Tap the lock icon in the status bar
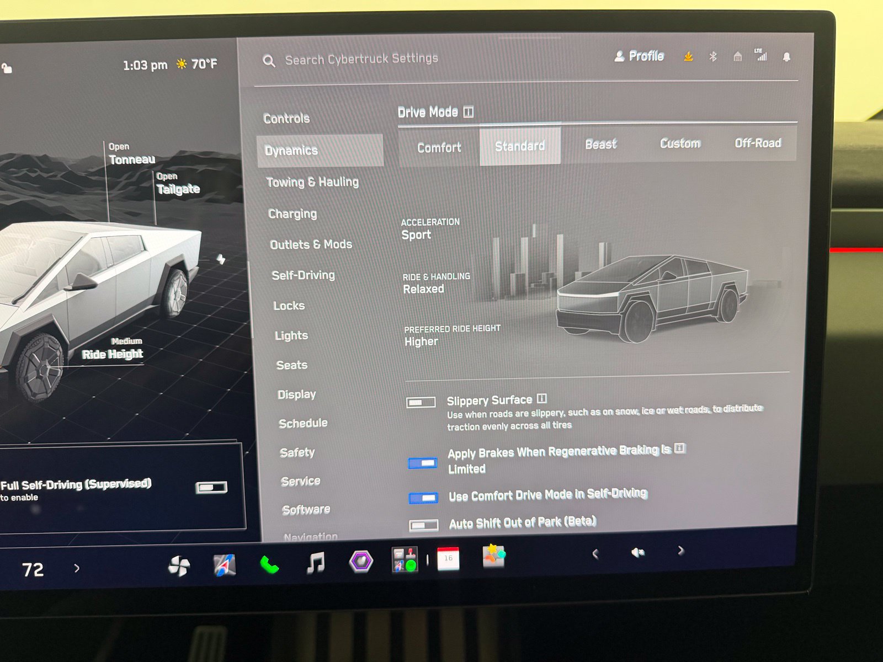Image resolution: width=883 pixels, height=662 pixels. tap(7, 68)
